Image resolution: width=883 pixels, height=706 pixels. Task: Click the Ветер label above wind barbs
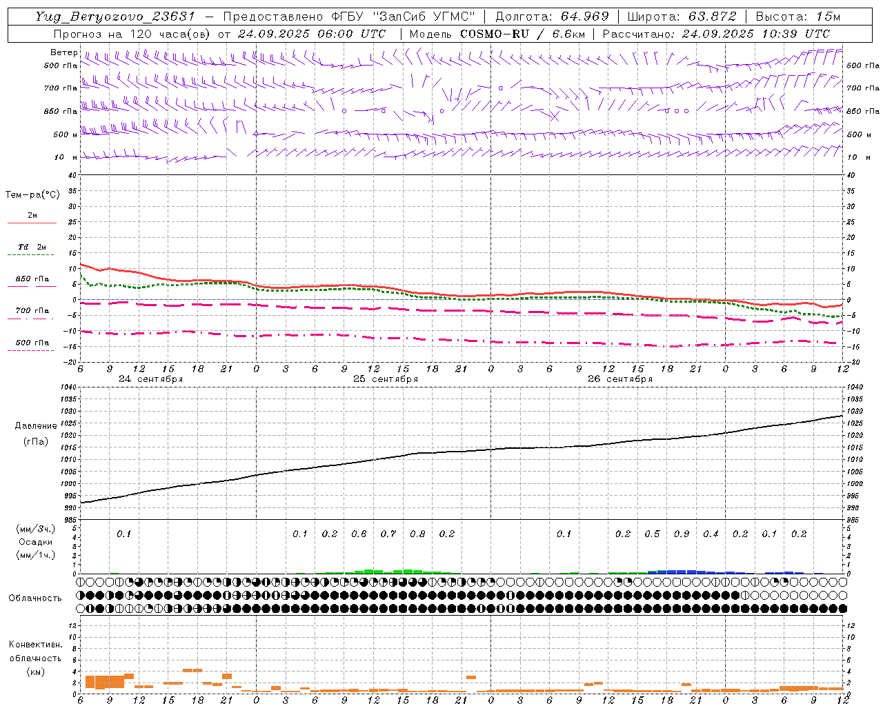click(x=63, y=52)
